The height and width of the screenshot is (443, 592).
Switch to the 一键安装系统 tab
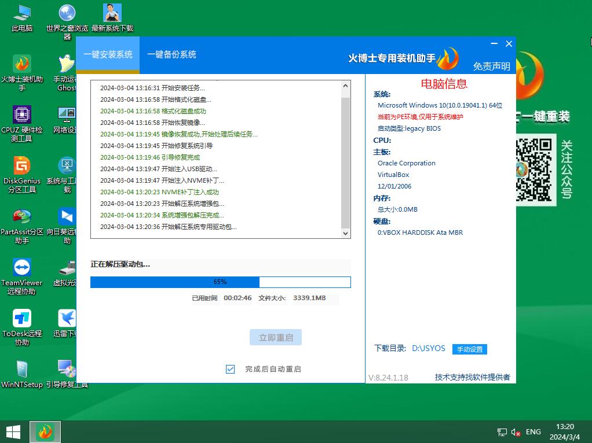pyautogui.click(x=108, y=55)
